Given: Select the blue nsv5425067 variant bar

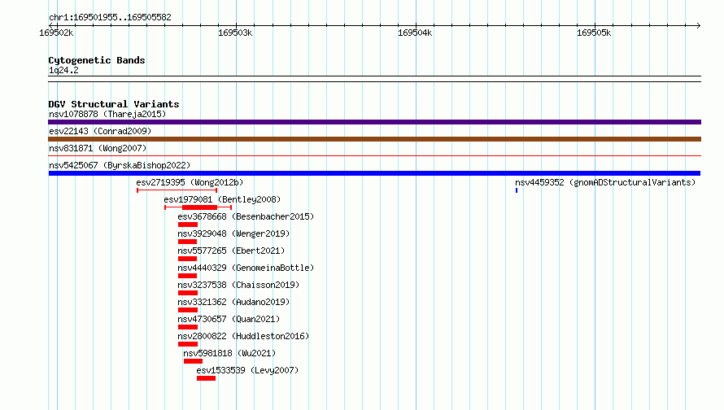Looking at the screenshot, I should click(374, 173).
